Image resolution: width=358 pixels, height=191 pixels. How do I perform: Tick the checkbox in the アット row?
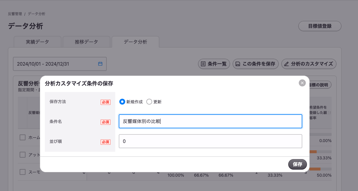pos(23,154)
